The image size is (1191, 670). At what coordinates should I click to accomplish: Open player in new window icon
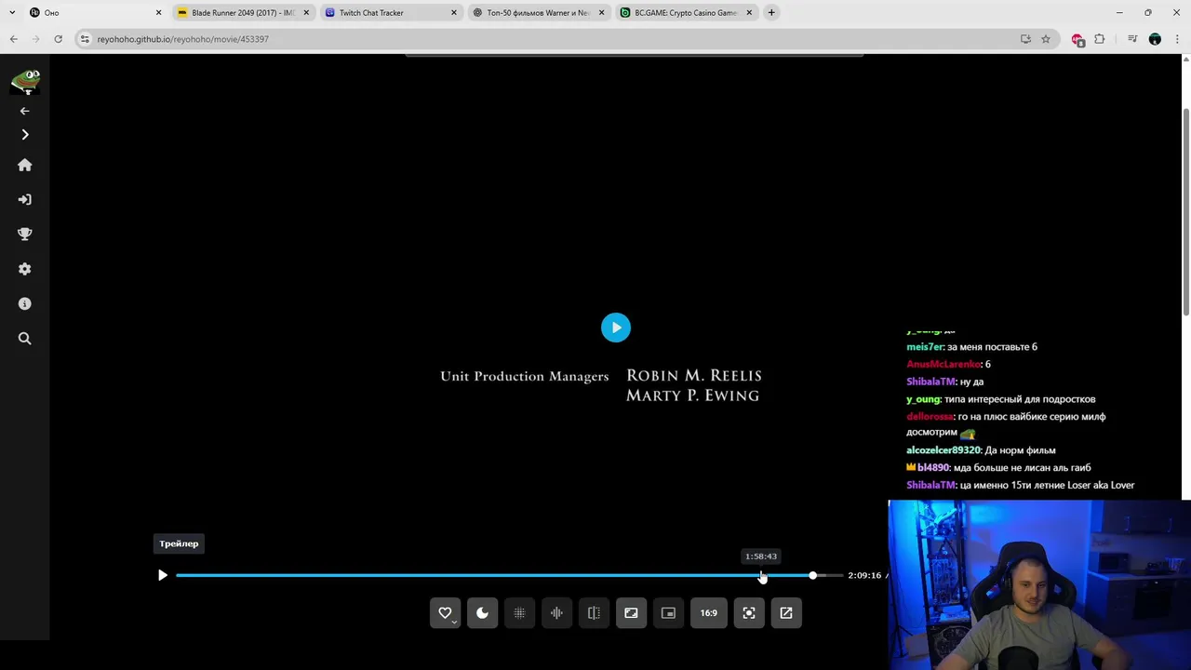(x=786, y=613)
